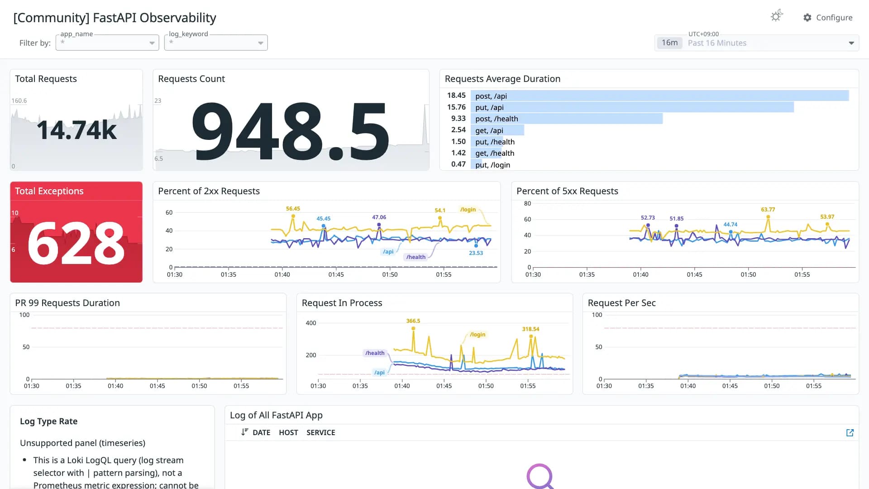Click the /login label in Request In Process
Viewport: 869px width, 489px height.
(x=477, y=335)
